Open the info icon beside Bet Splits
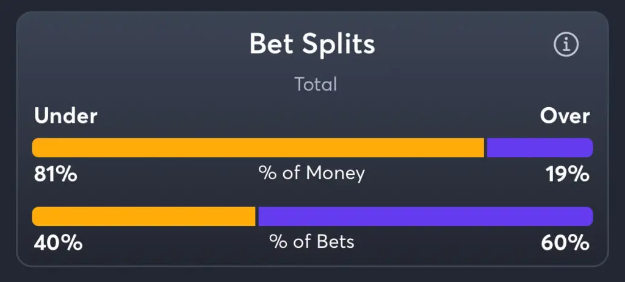This screenshot has width=625, height=282. (566, 44)
